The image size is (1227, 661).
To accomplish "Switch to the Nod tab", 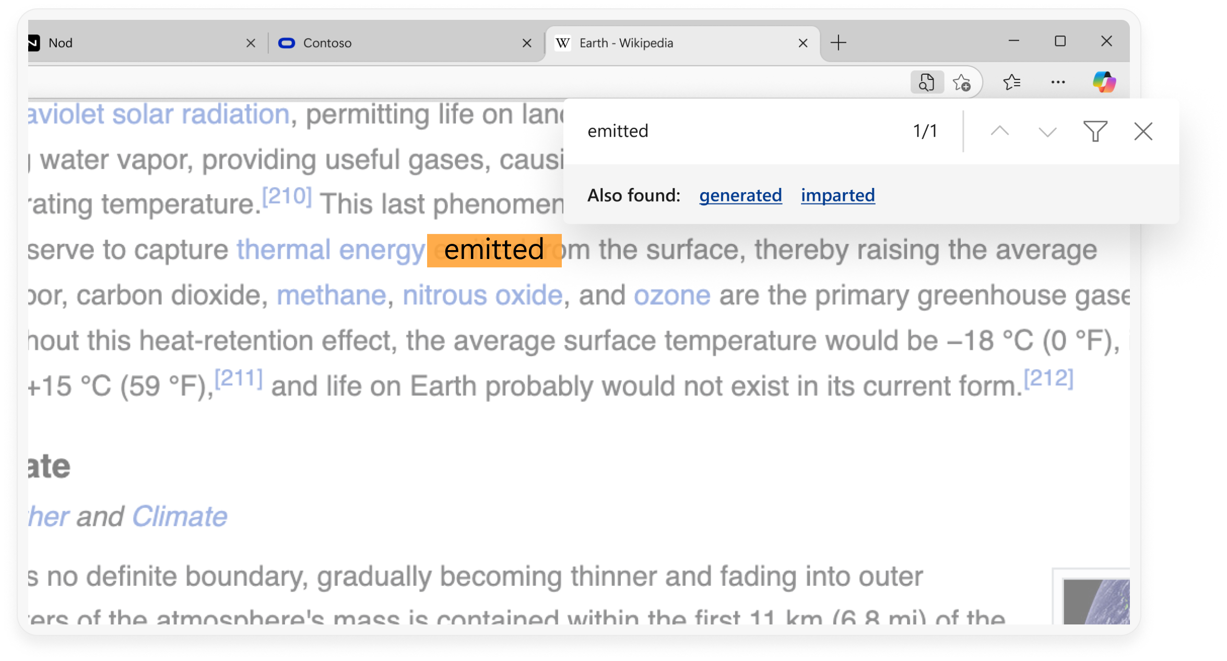I will 131,43.
